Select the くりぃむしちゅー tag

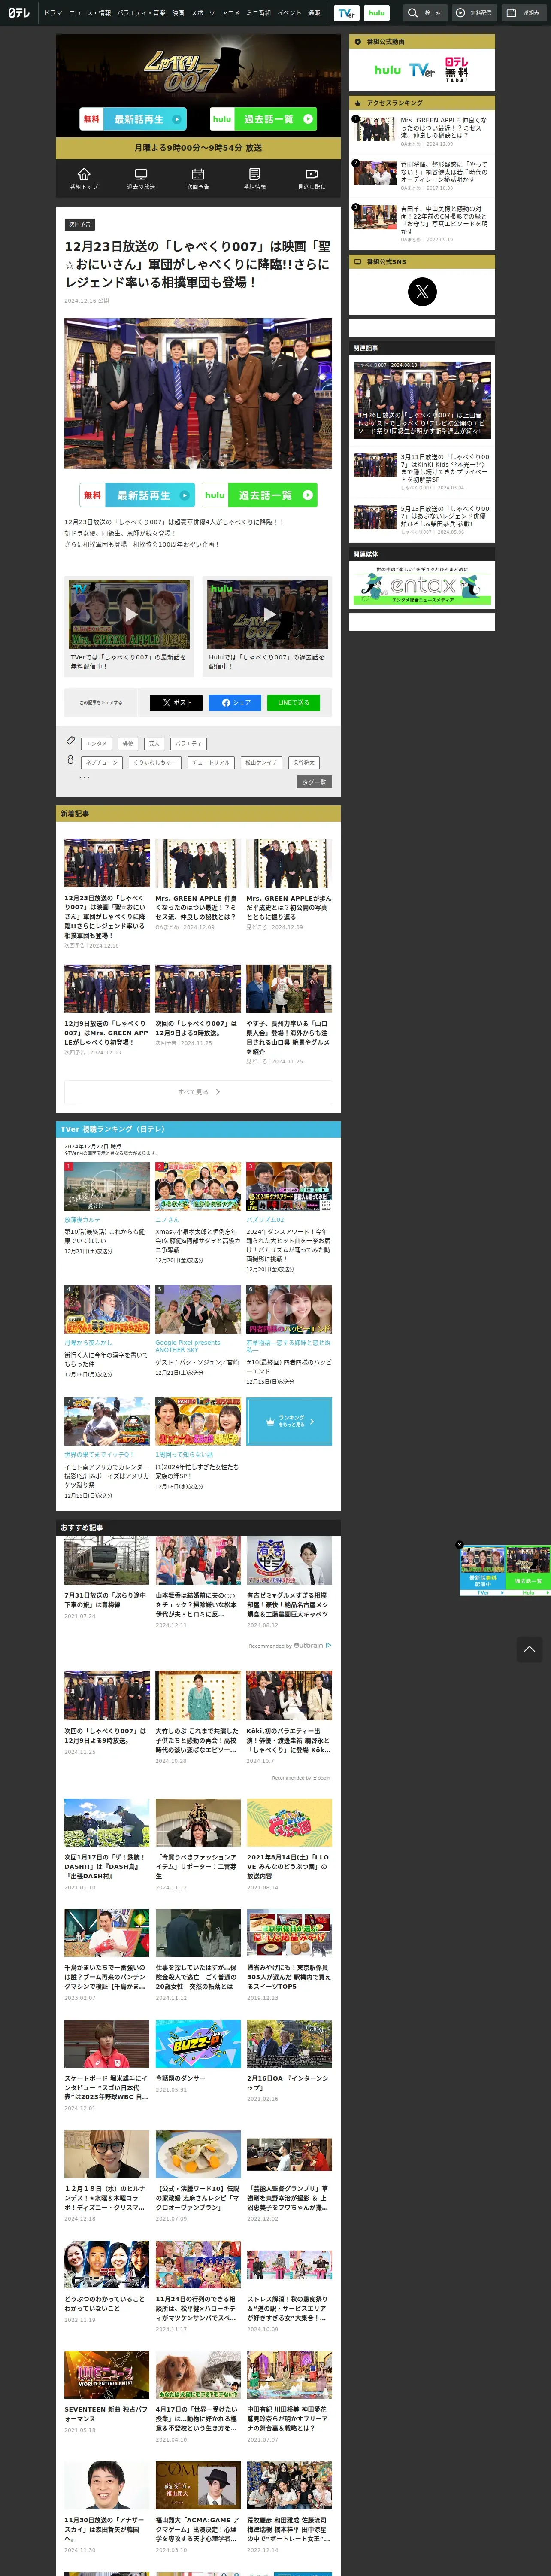(x=155, y=762)
